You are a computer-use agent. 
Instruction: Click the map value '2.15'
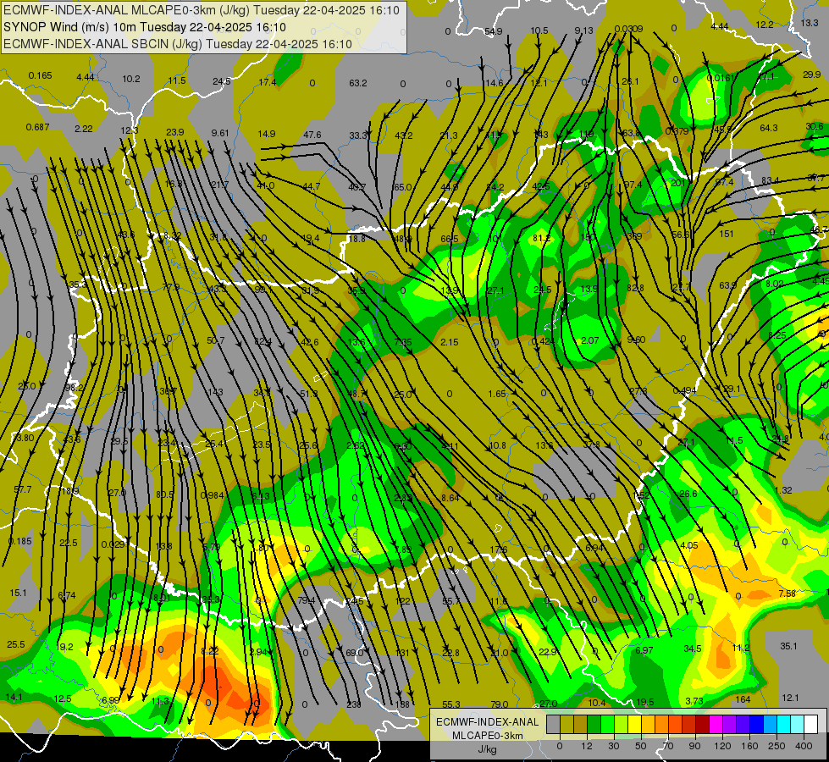click(450, 342)
